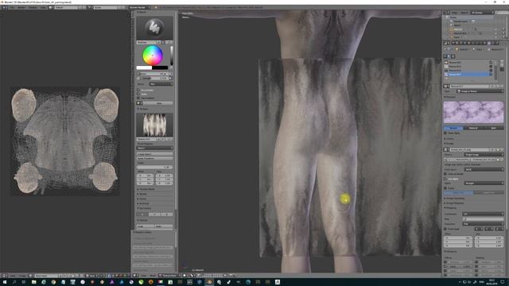The image size is (509, 286).
Task: Open the brush Blend mode dropdown
Action: click(x=161, y=84)
